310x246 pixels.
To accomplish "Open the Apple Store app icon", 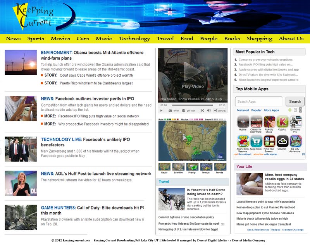I will [256, 141].
